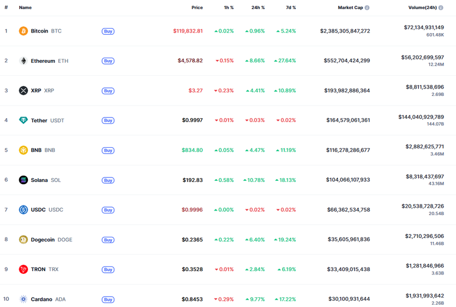Viewport: 456px width, 307px height.
Task: Click the Bitcoin coin logo icon
Action: [23, 31]
